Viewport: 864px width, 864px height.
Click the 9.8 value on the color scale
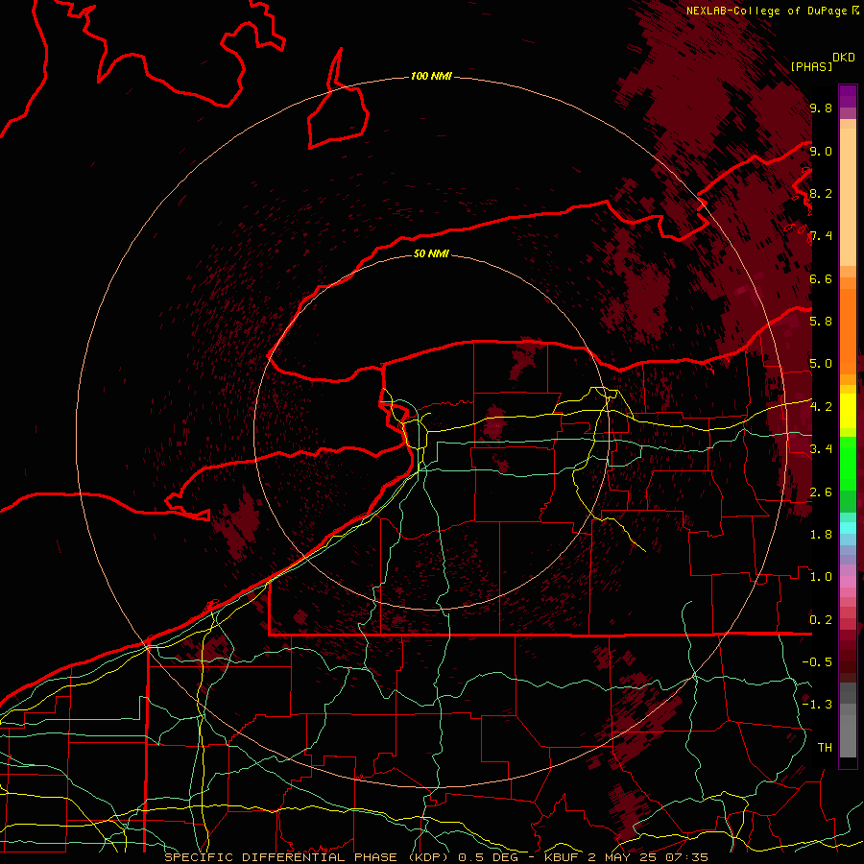821,108
